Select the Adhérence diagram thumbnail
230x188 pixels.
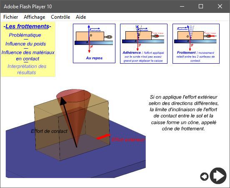(x=144, y=44)
